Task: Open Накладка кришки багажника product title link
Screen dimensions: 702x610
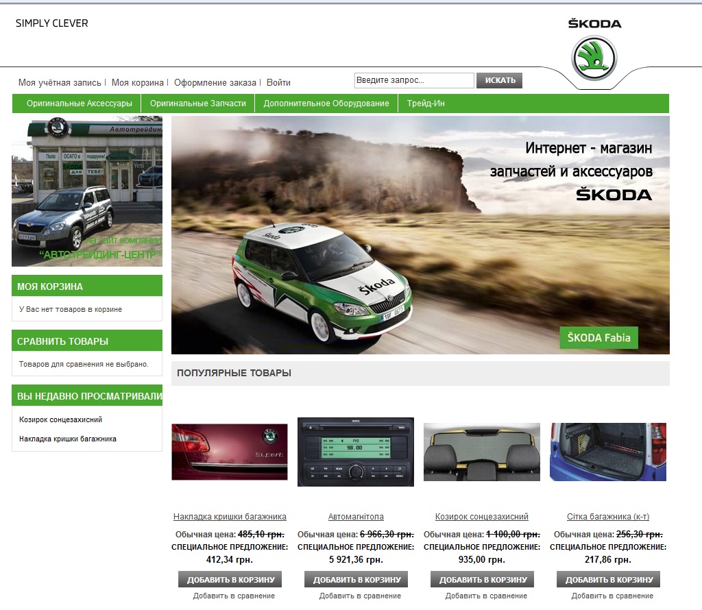Action: tap(230, 517)
